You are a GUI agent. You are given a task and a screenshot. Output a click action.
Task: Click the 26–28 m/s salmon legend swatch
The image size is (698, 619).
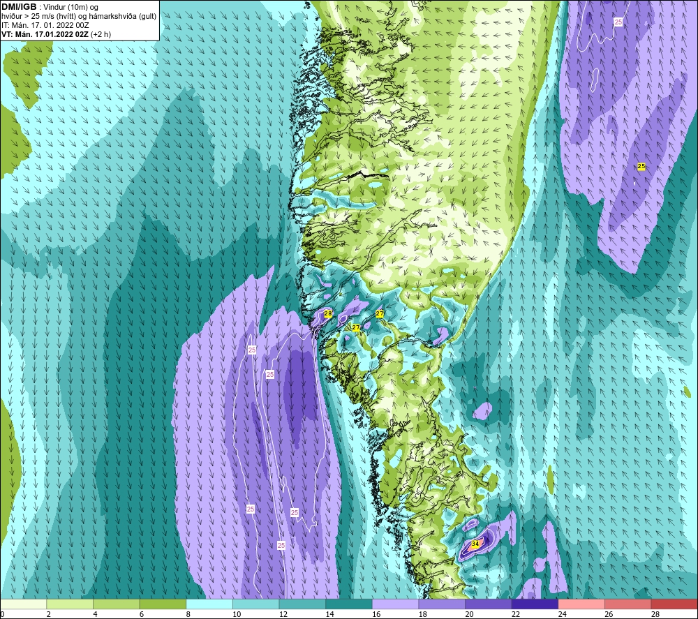coord(628,604)
